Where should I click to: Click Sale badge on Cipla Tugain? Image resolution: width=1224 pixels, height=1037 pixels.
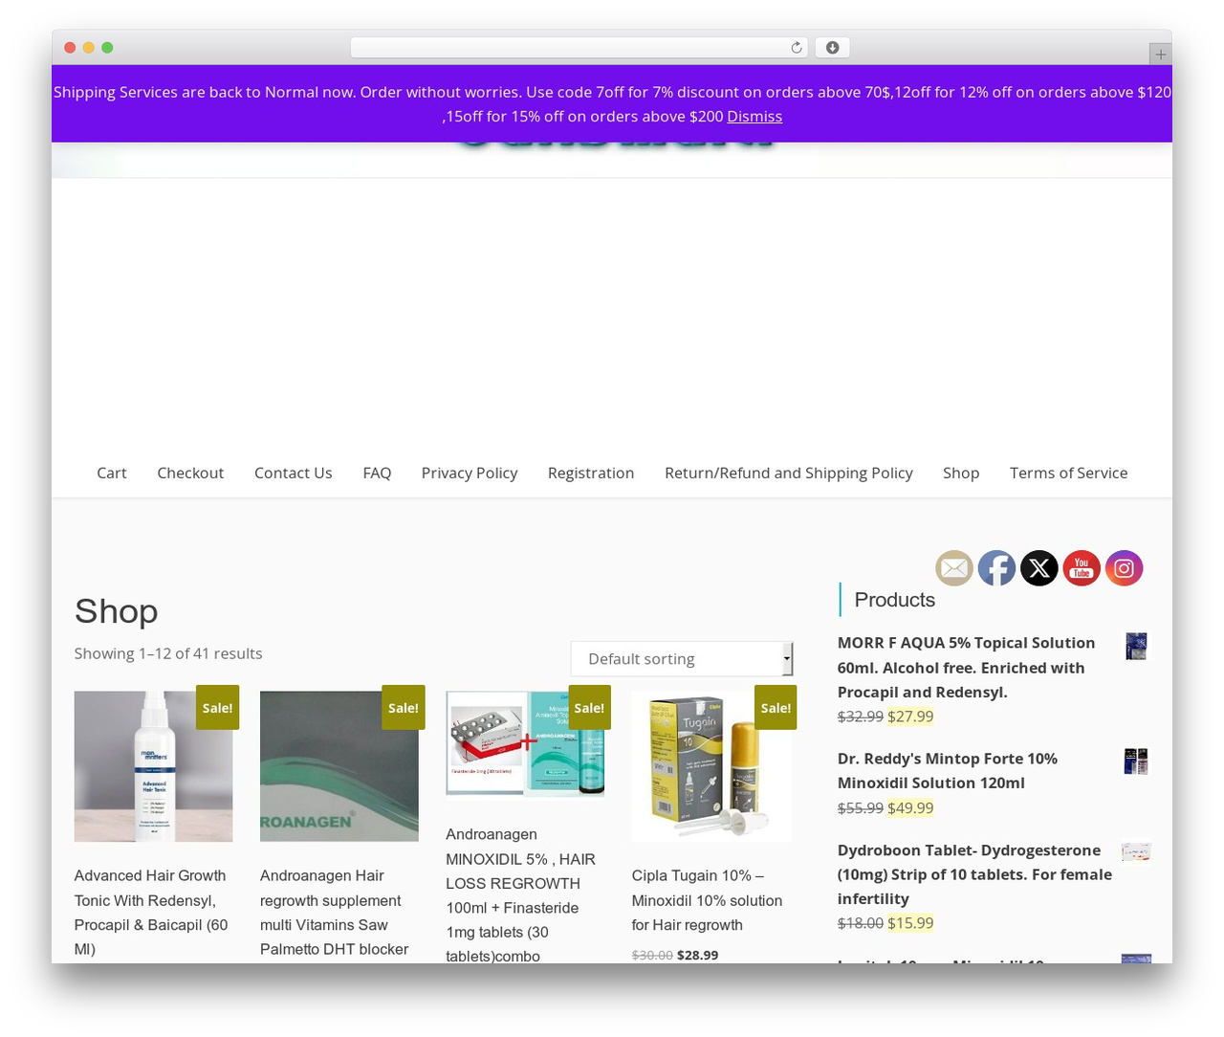(x=776, y=708)
